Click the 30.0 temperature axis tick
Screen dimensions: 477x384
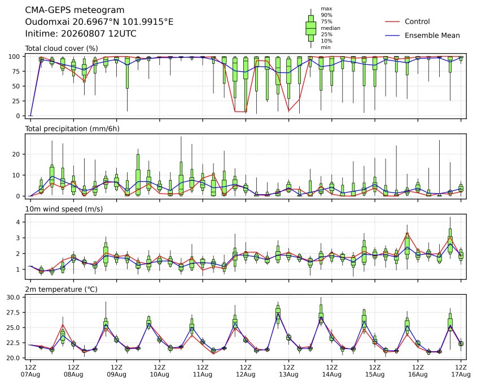(14, 297)
